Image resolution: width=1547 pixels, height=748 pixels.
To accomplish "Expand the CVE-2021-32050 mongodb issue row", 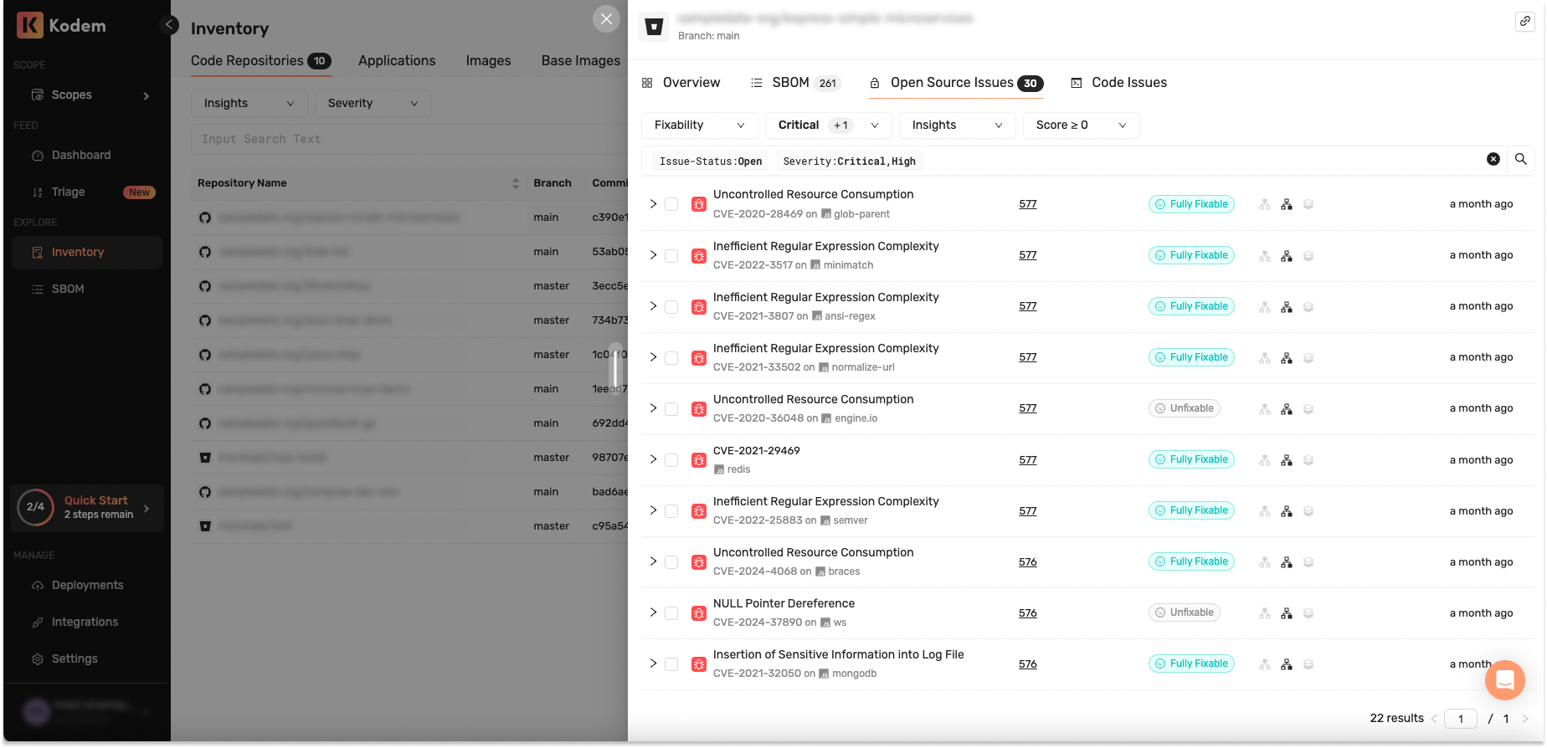I will click(x=653, y=663).
